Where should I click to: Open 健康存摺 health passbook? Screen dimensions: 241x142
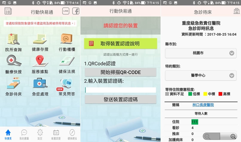(x=40, y=42)
